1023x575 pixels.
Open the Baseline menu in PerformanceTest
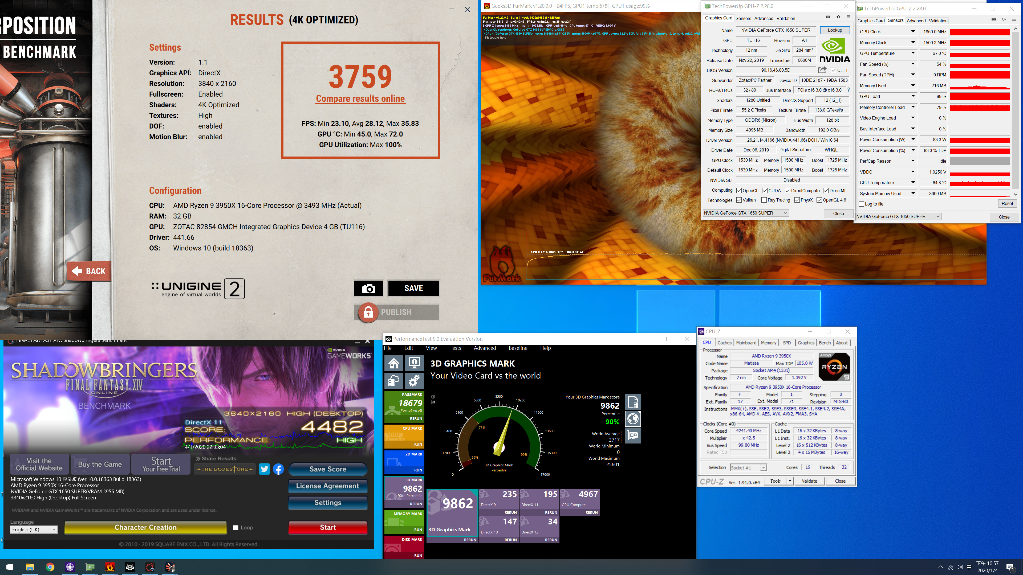[518, 348]
